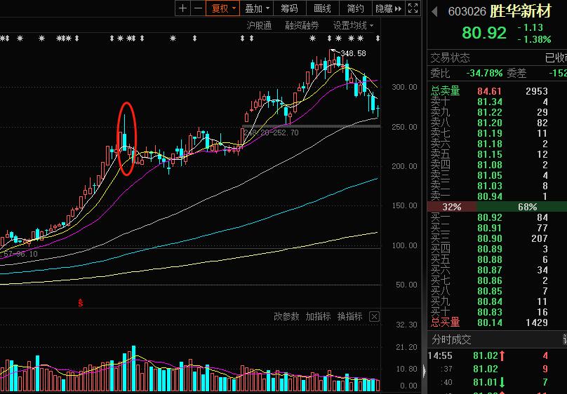Click the 委比 value -34.78%

[x=484, y=74]
